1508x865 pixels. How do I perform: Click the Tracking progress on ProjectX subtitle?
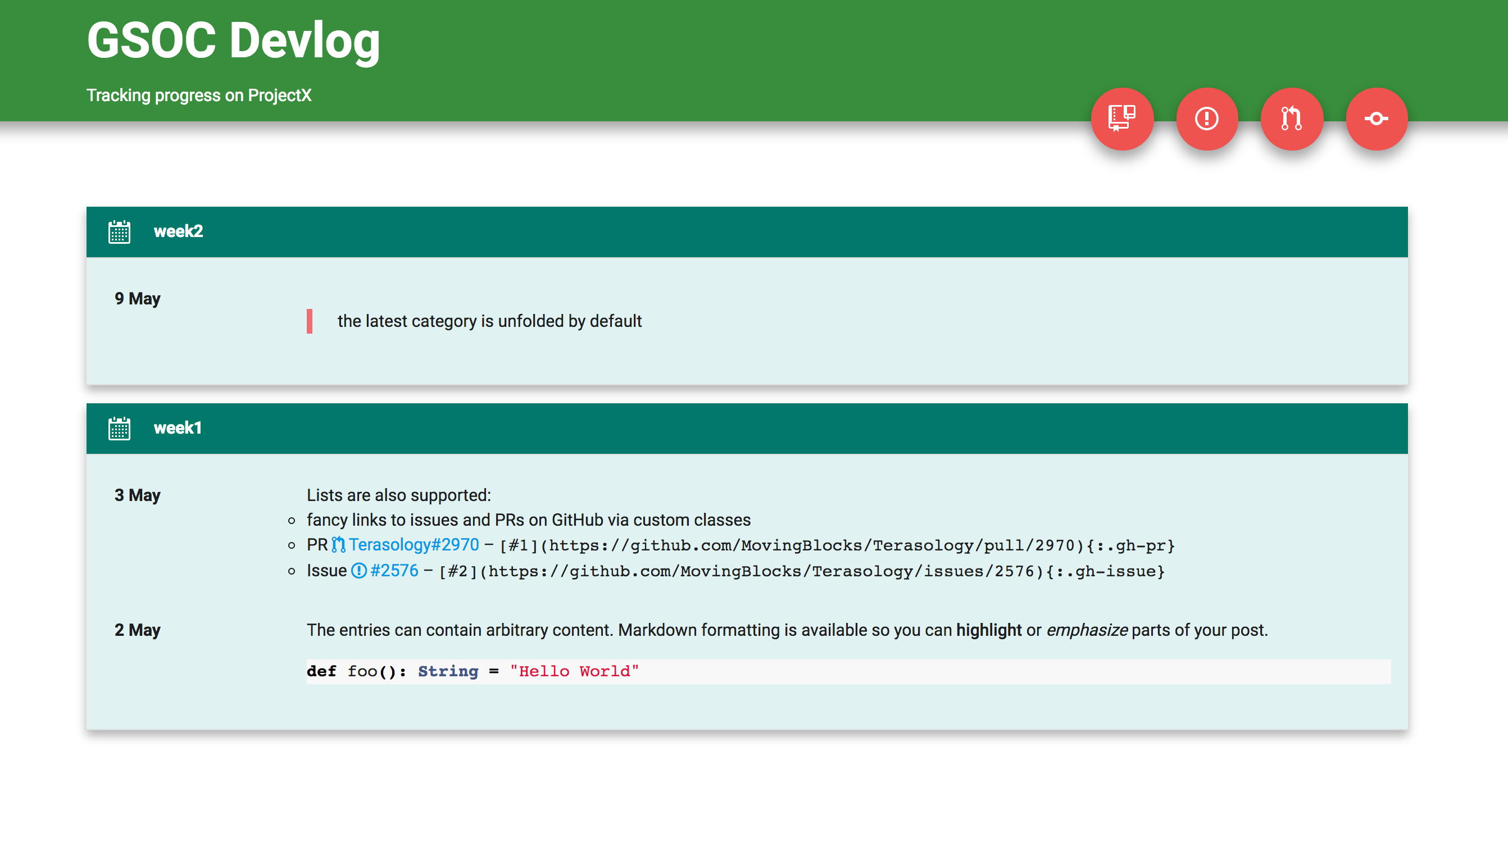point(198,95)
